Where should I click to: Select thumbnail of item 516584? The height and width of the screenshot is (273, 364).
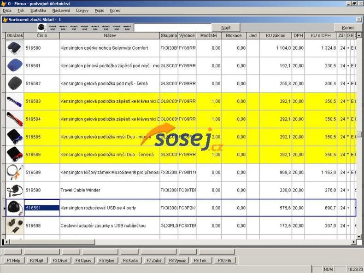(15, 119)
